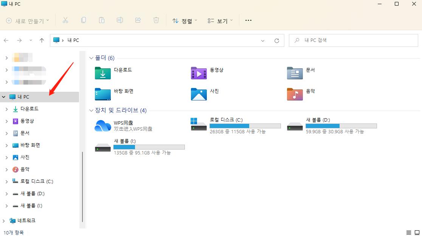Click the Delete (trash) icon
The image size is (422, 236).
point(156,20)
